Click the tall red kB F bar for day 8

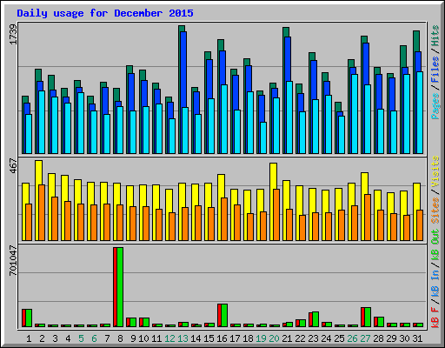[x=115, y=287]
